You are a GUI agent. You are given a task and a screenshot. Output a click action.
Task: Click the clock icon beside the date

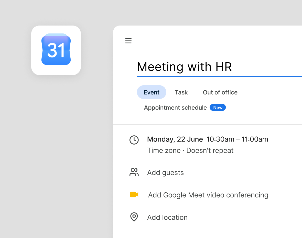[x=134, y=140]
